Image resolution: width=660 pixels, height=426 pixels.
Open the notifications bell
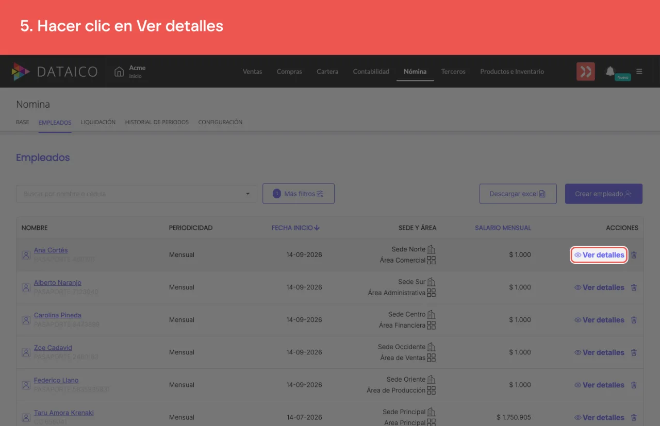(x=610, y=71)
